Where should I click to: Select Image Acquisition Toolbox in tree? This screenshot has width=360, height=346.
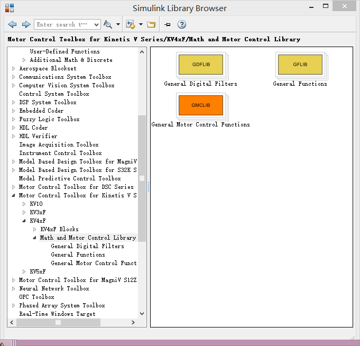tap(59, 144)
